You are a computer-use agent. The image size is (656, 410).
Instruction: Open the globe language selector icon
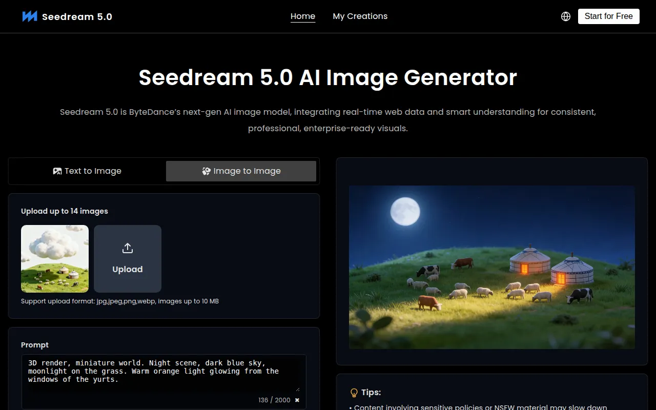pos(565,16)
